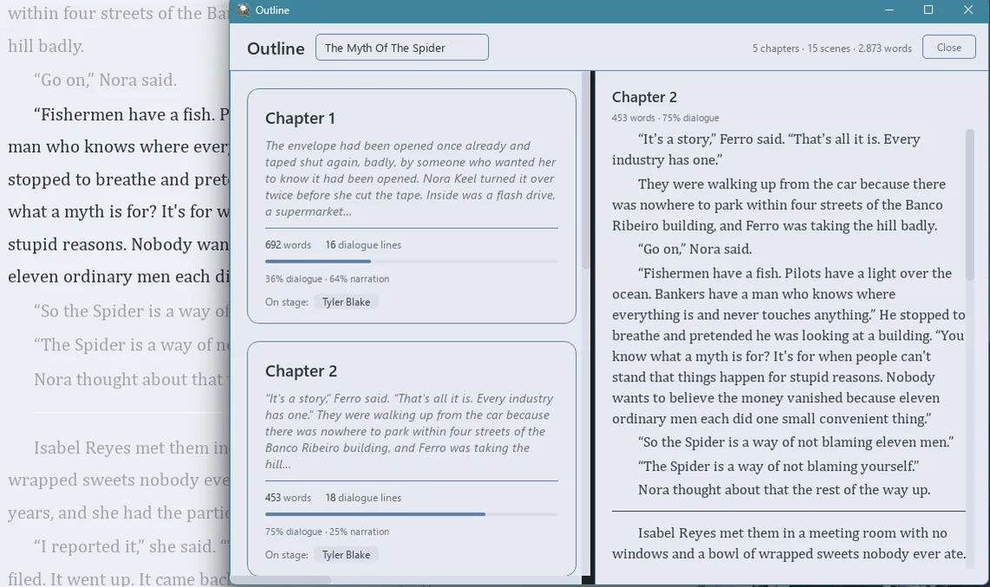The width and height of the screenshot is (990, 587).
Task: Click the 'Outline' heading label
Action: [275, 49]
